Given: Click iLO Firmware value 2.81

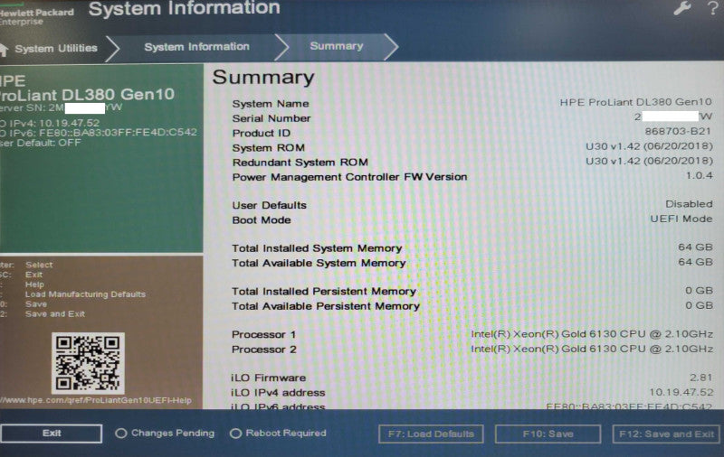Looking at the screenshot, I should click(700, 378).
